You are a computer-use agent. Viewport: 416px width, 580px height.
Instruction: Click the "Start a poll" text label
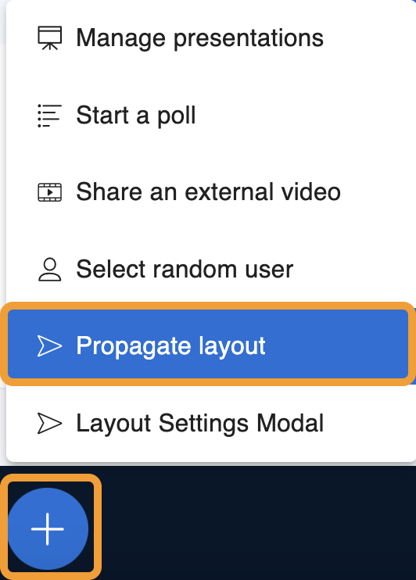(x=136, y=116)
